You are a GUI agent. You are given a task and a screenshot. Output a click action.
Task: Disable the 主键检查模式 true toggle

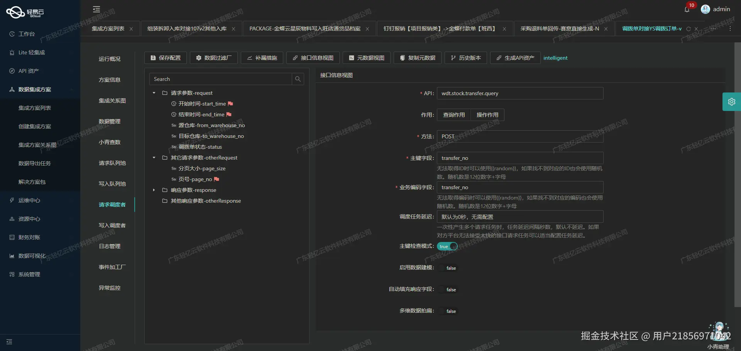[x=447, y=246]
